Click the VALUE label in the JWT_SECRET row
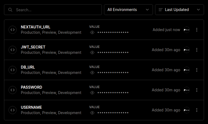Viewport: 208px width, 124px height. 94,47
